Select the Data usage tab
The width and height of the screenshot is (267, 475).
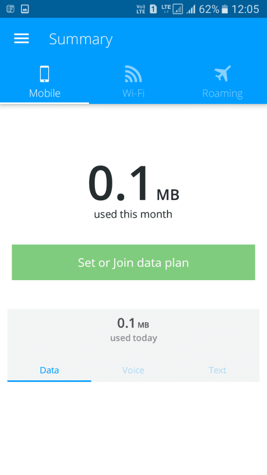(x=49, y=370)
